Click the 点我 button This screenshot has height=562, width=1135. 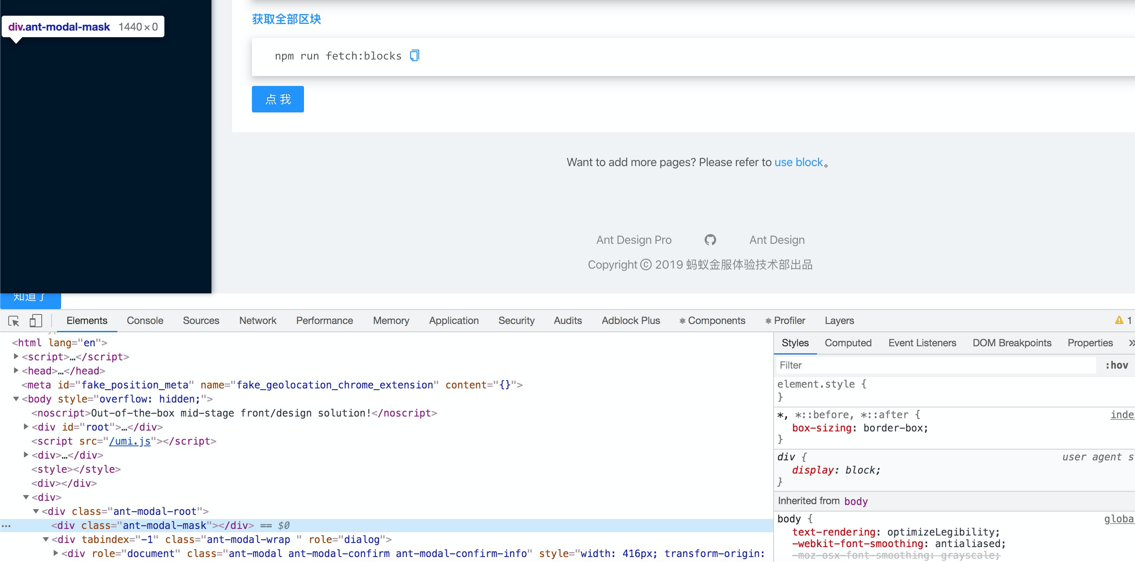coord(278,99)
